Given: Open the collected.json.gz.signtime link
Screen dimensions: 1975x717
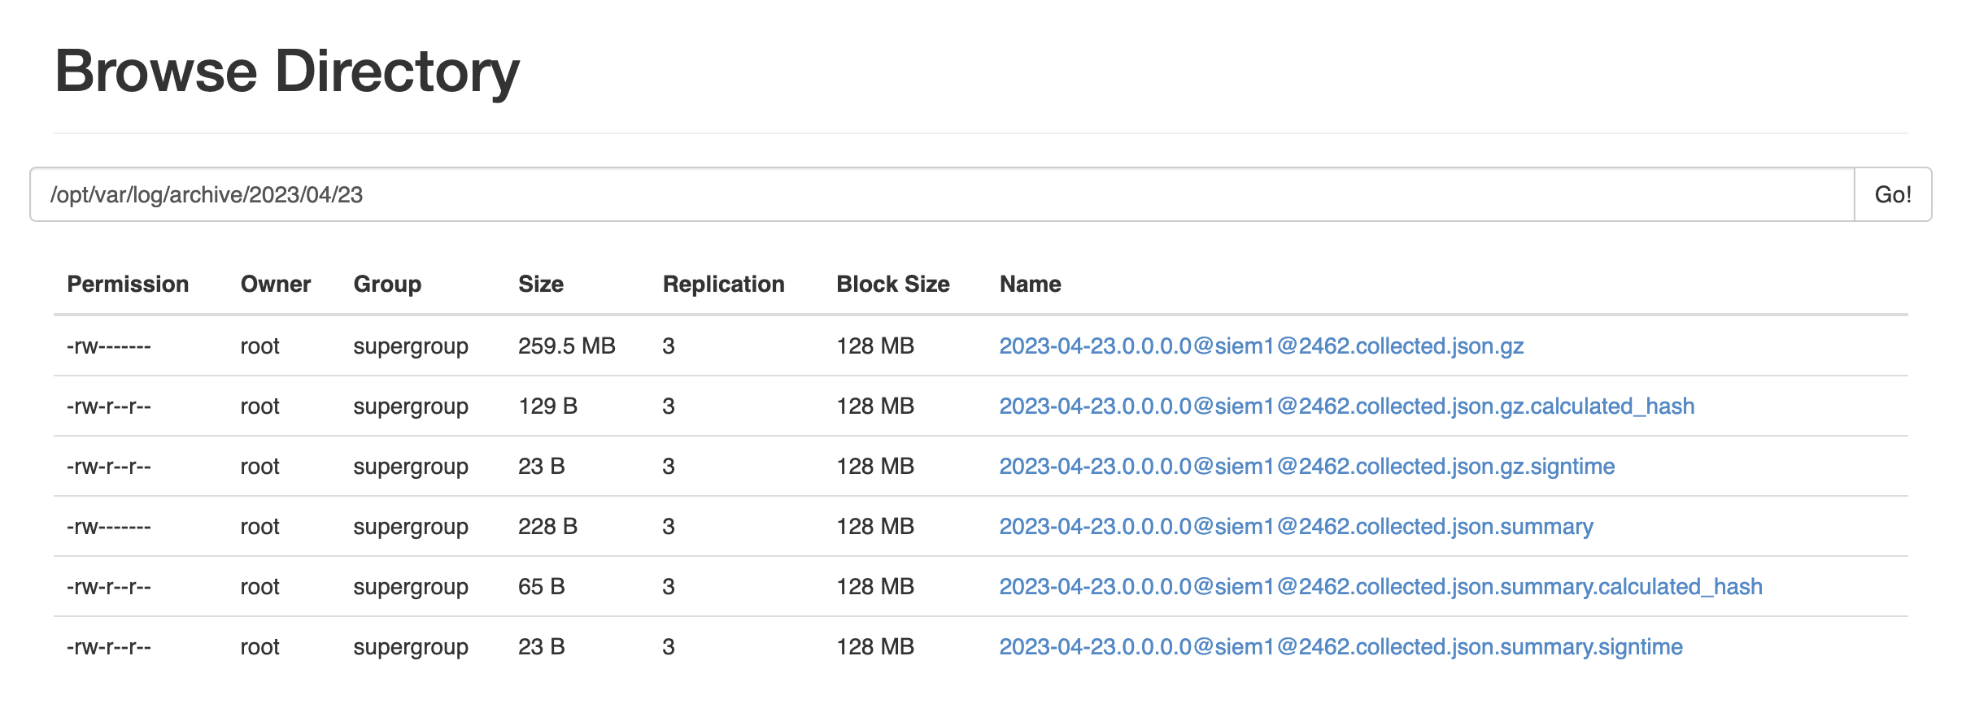Looking at the screenshot, I should click(1306, 466).
